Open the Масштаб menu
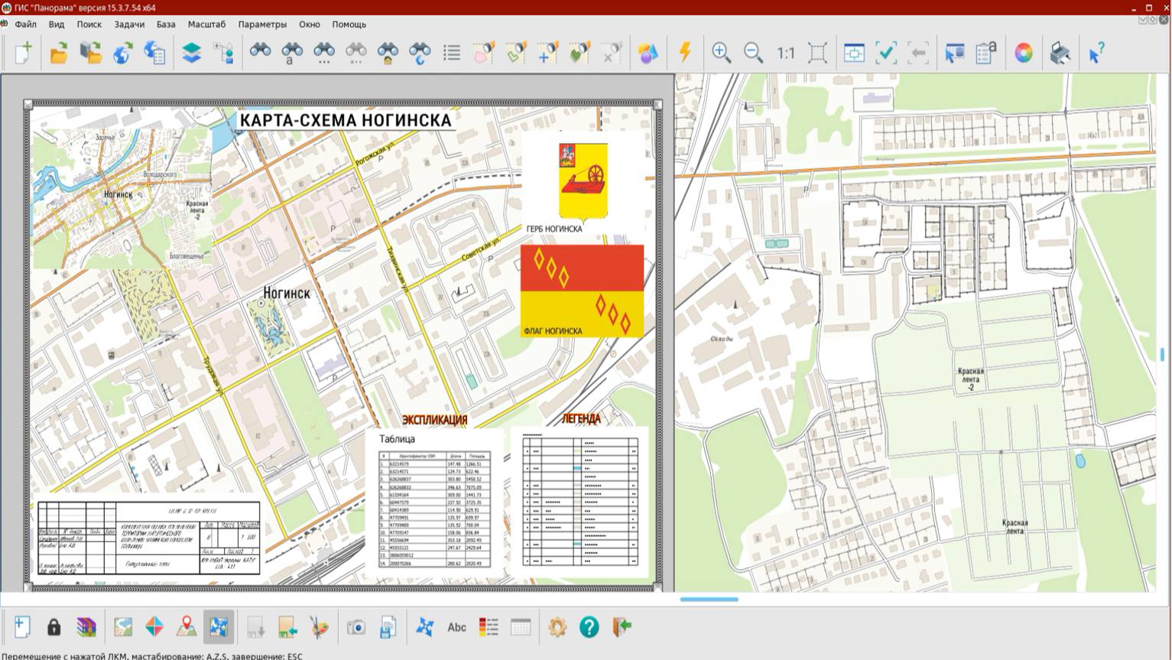 click(206, 24)
